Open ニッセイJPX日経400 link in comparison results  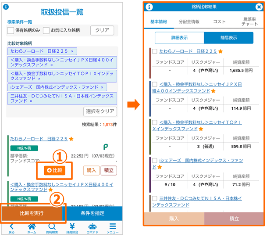pyautogui.click(x=197, y=87)
